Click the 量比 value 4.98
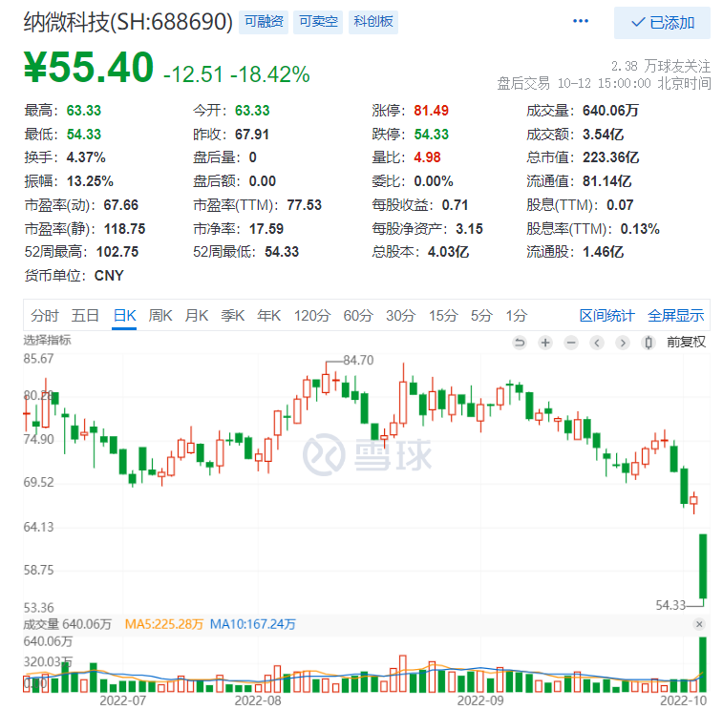The width and height of the screenshot is (723, 710). [427, 157]
